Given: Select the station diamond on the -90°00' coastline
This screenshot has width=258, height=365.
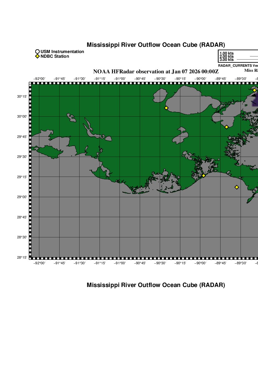Looking at the screenshot, I should click(204, 176).
